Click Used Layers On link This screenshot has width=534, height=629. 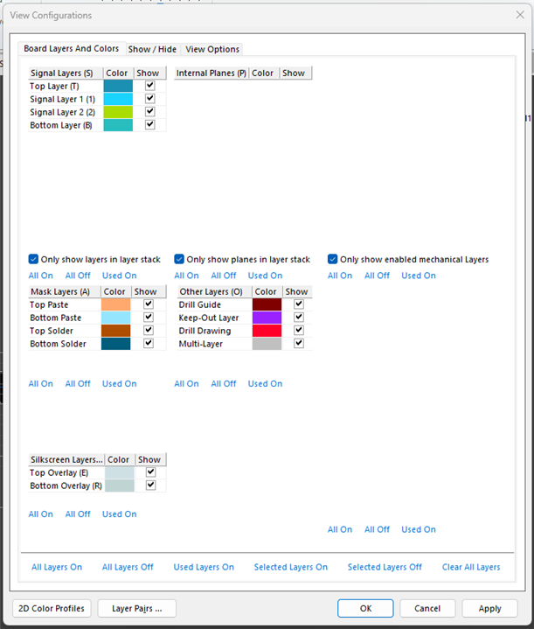[x=204, y=567]
